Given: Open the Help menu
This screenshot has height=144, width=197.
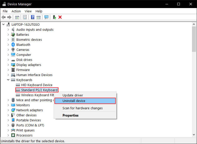Looking at the screenshot, I should 39,11.
